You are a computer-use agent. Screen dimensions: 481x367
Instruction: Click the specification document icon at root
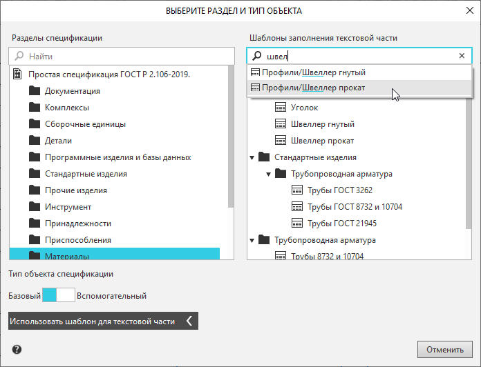tap(19, 75)
